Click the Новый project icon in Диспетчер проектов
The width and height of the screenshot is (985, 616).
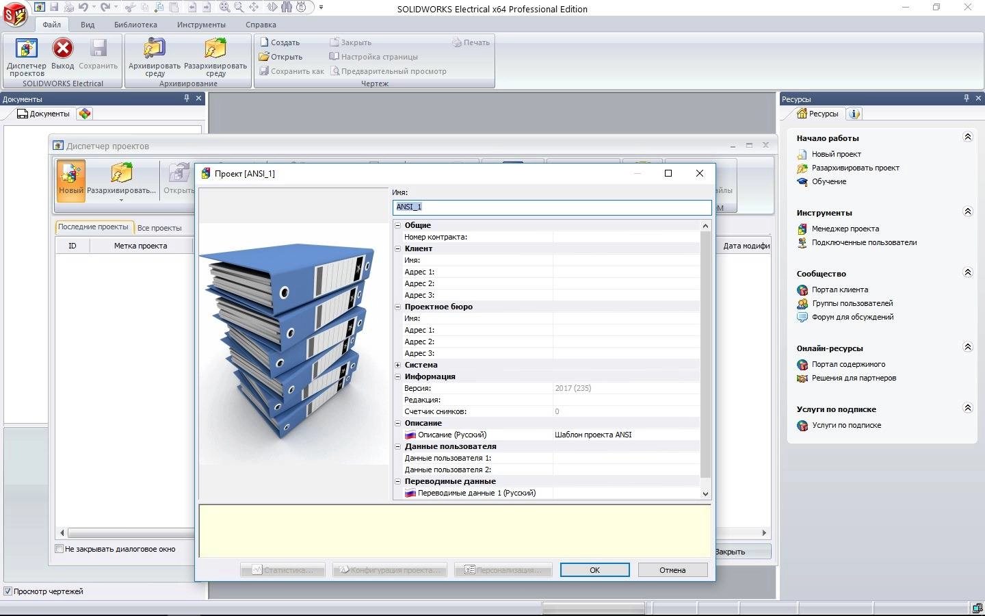[70, 181]
